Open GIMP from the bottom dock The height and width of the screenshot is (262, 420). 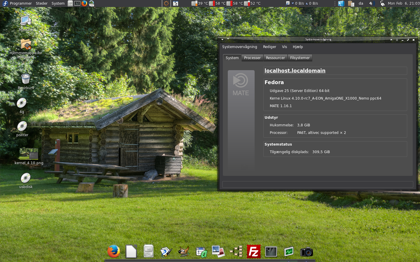pyautogui.click(x=184, y=252)
